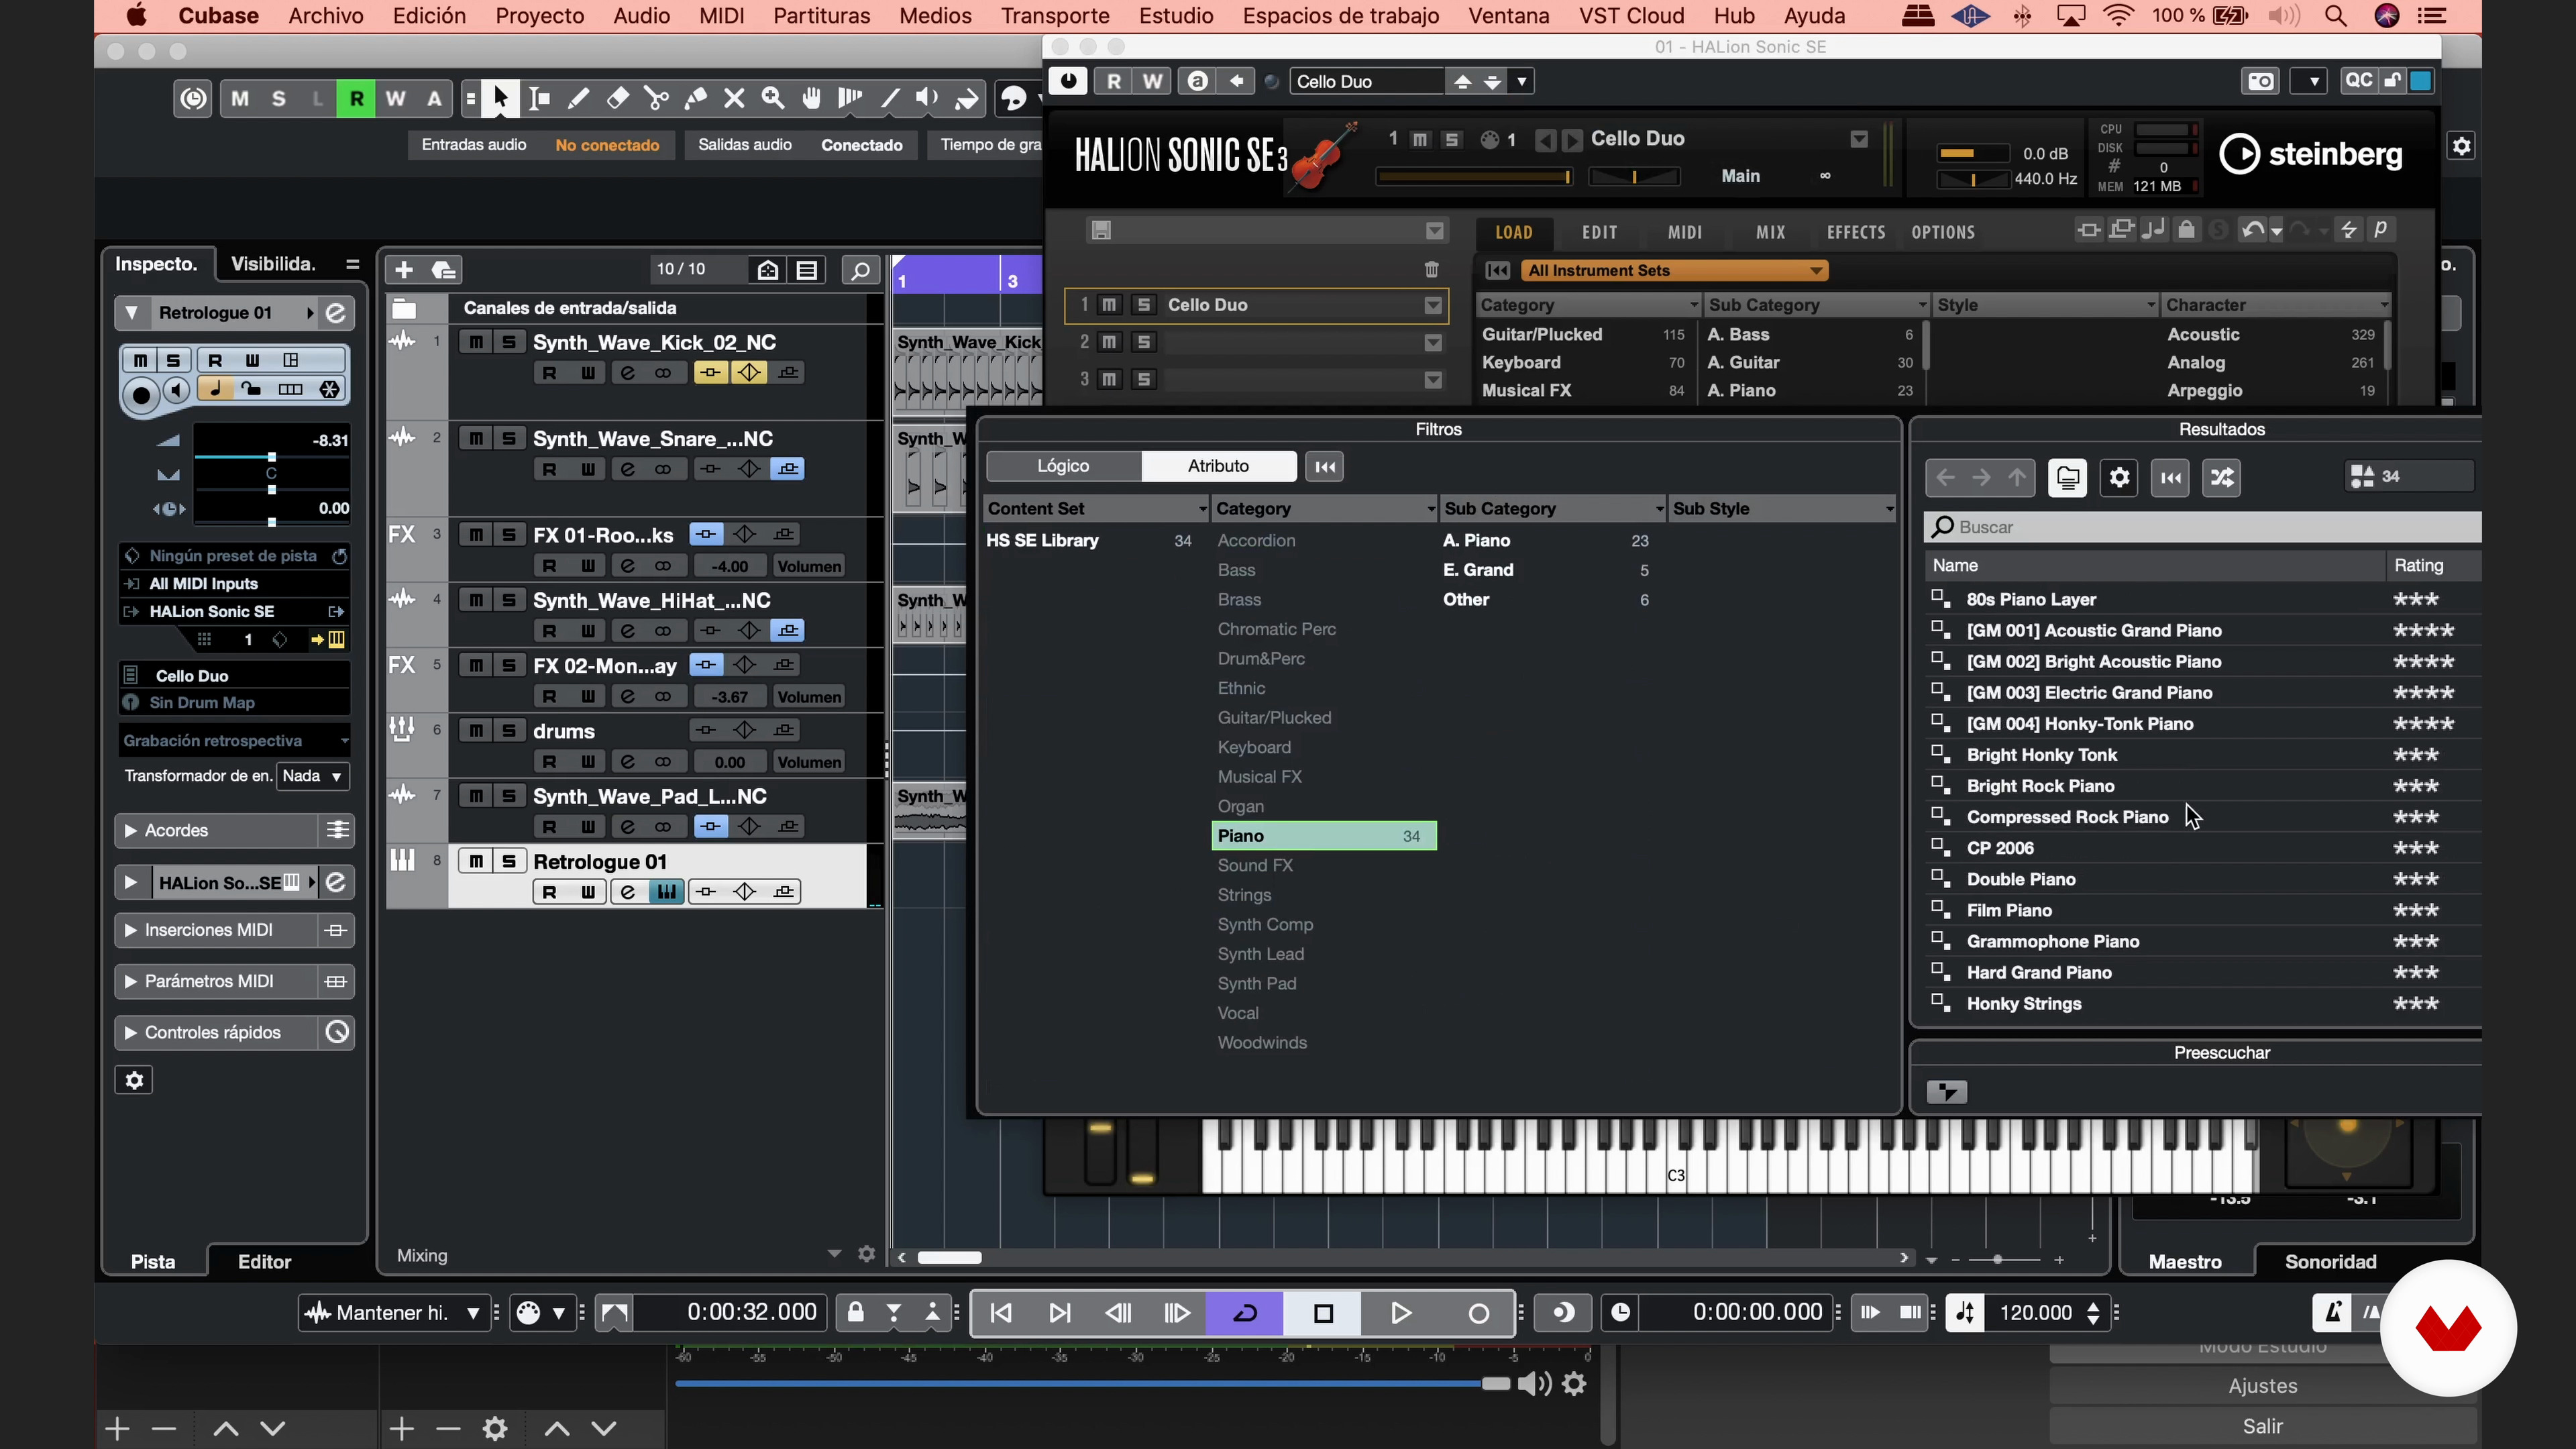The image size is (2576, 1449).
Task: Select Film Piano in results list
Action: tap(2009, 910)
